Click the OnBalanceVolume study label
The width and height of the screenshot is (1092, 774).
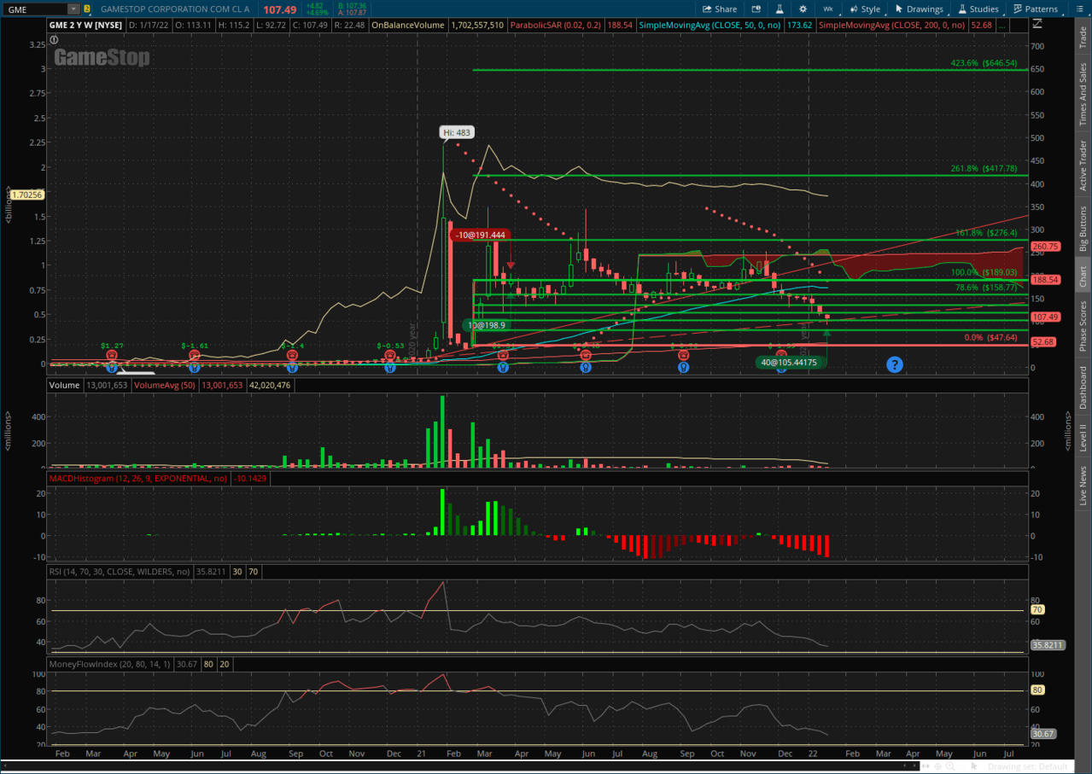408,26
